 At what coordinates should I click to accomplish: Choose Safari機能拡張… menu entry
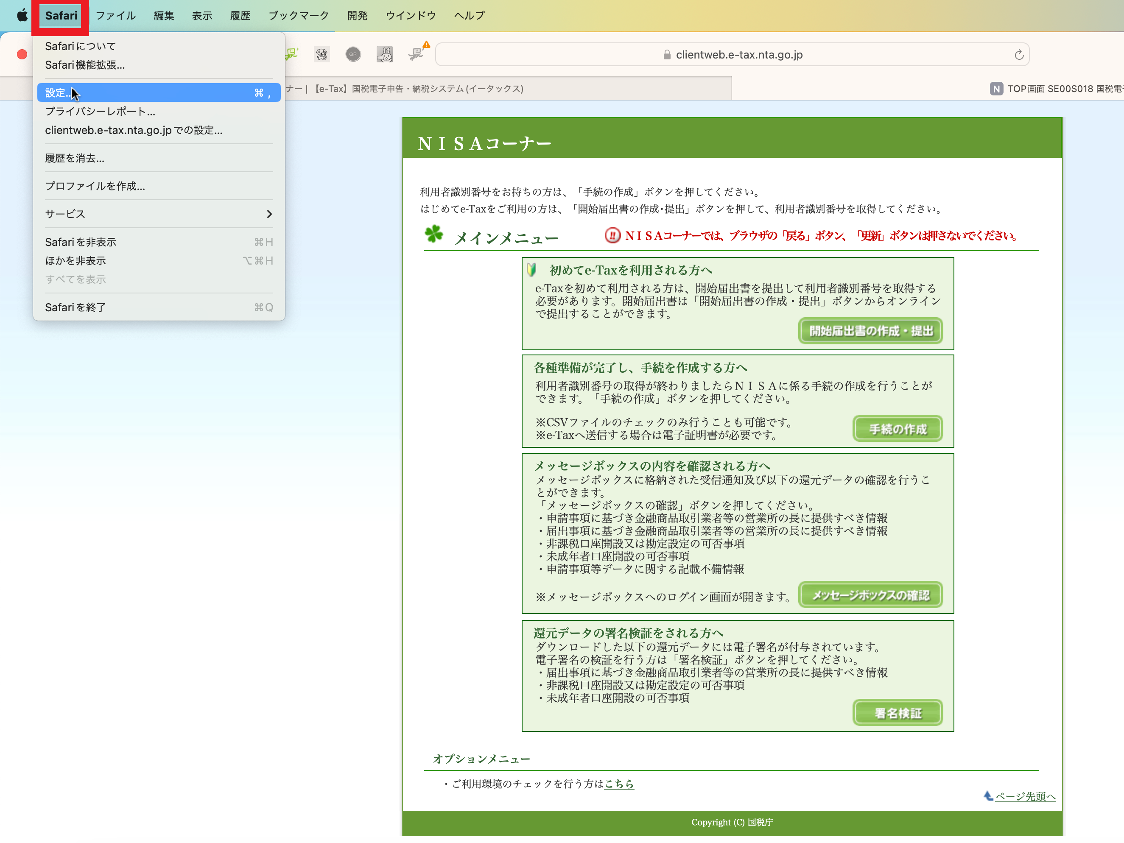(x=159, y=65)
